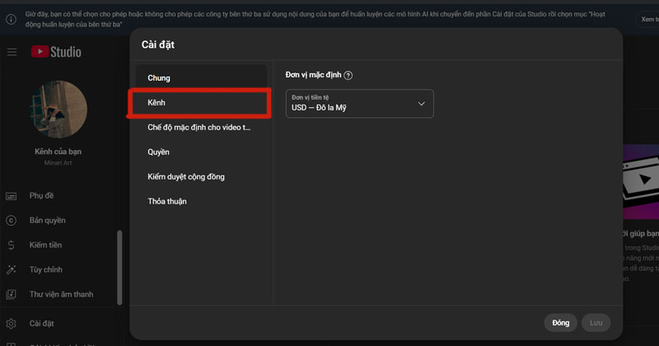This screenshot has height=346, width=659.
Task: Open Chế độ mặc định cho video tab
Action: pyautogui.click(x=199, y=128)
